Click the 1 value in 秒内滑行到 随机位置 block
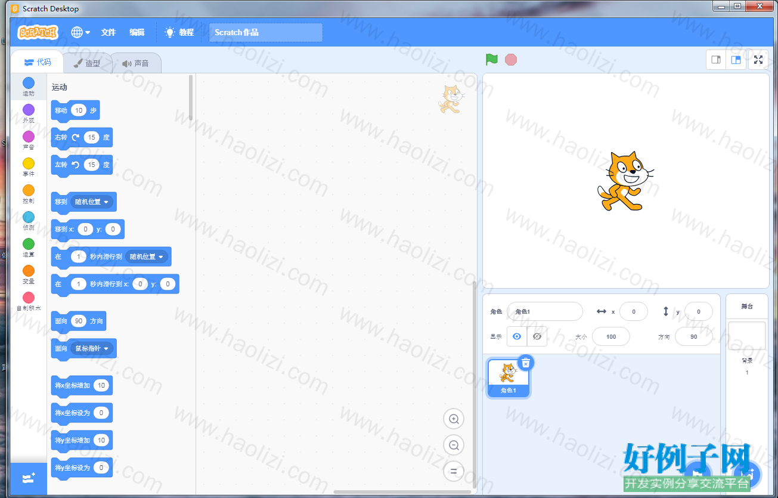 click(79, 256)
